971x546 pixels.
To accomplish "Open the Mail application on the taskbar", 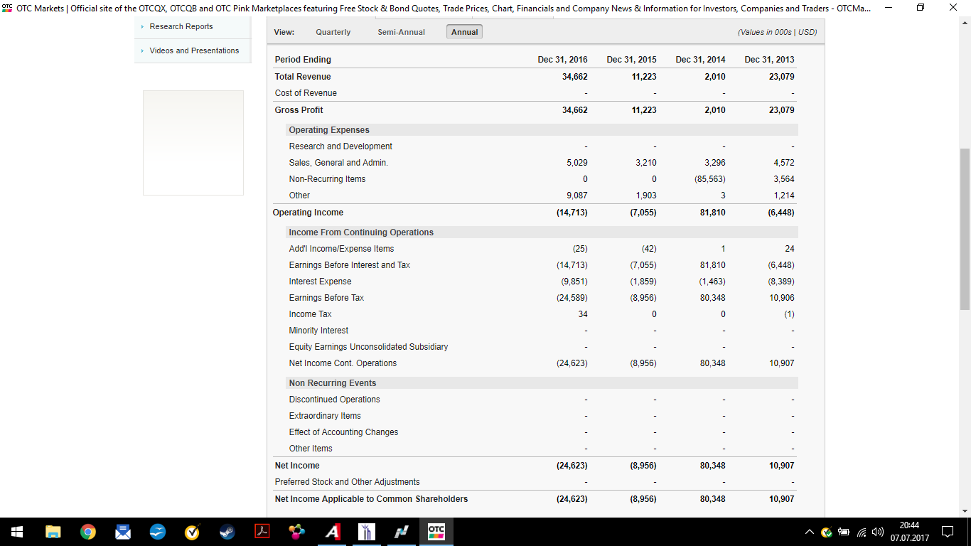I will tap(122, 532).
